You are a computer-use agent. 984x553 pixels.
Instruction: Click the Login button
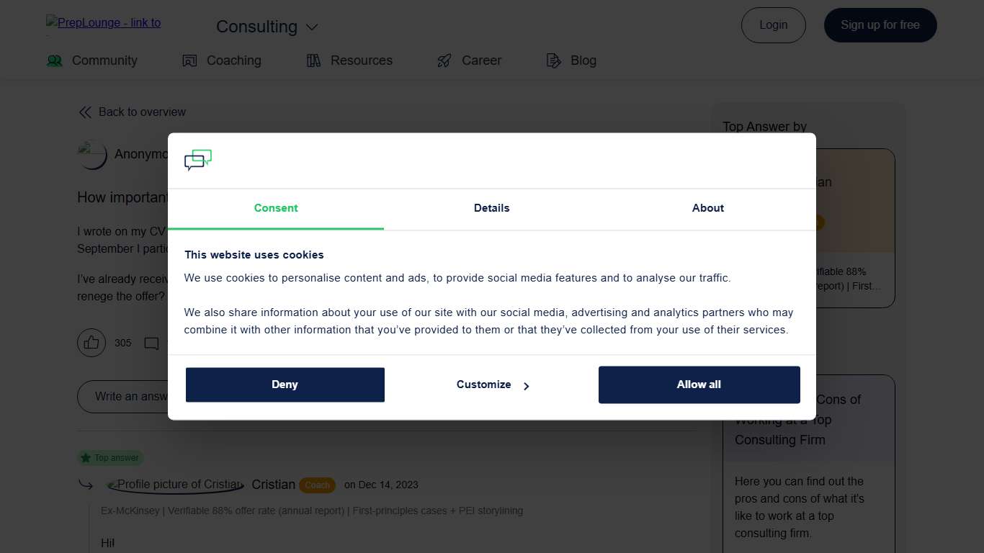(x=773, y=25)
